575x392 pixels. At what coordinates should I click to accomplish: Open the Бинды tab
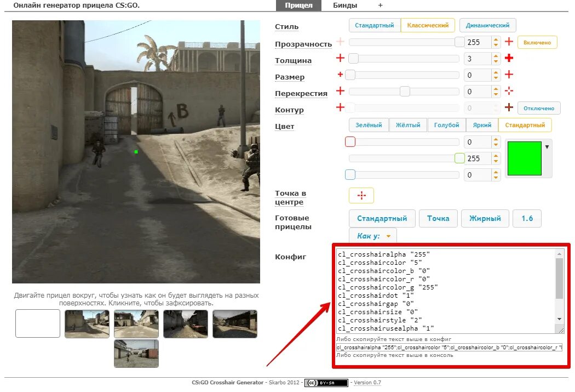344,5
